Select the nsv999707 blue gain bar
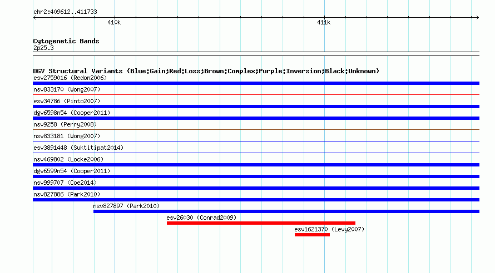 pos(256,188)
